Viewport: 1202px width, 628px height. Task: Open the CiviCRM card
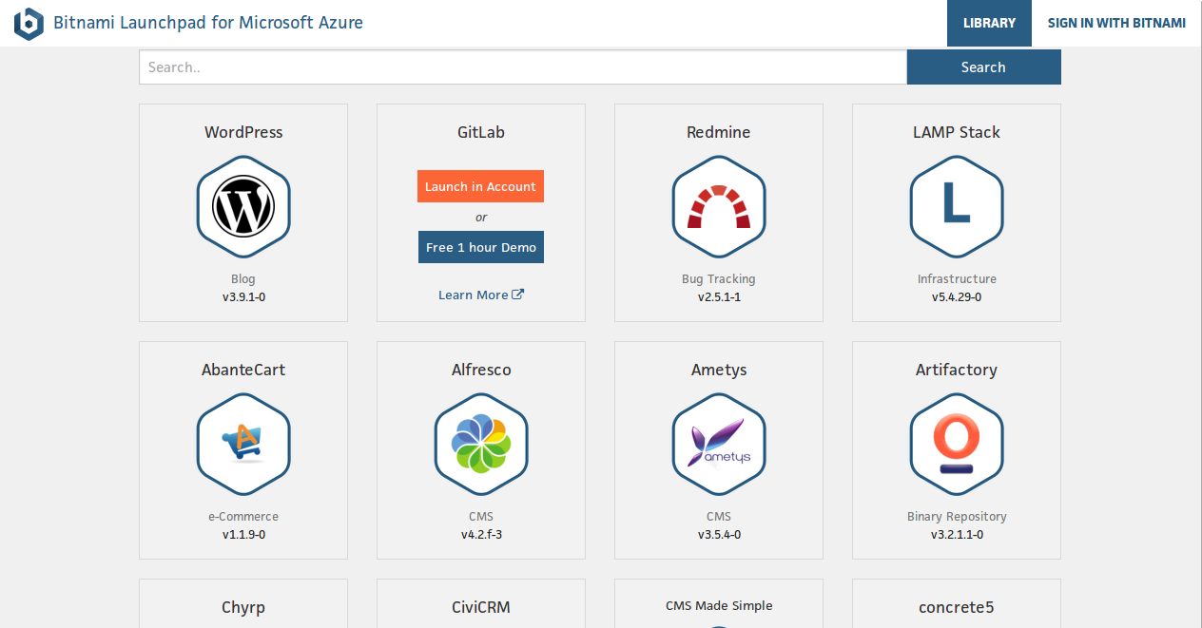click(x=481, y=603)
